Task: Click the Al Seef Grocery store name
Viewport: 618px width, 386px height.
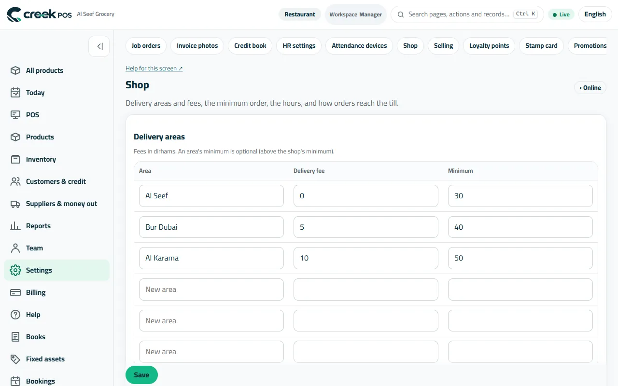Action: pyautogui.click(x=96, y=14)
